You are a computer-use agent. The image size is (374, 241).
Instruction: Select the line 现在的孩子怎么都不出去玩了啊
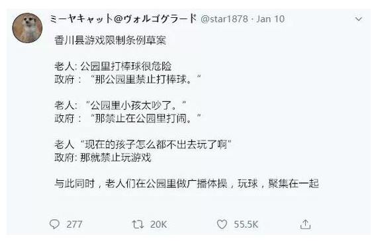[x=156, y=144]
